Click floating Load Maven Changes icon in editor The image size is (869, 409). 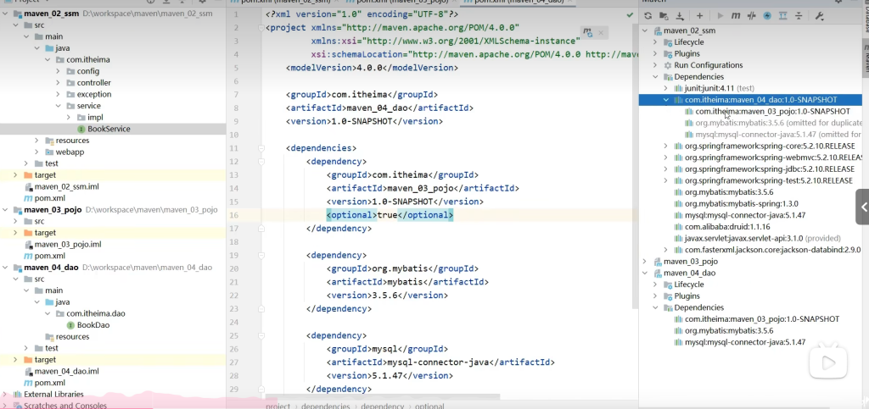tap(586, 32)
